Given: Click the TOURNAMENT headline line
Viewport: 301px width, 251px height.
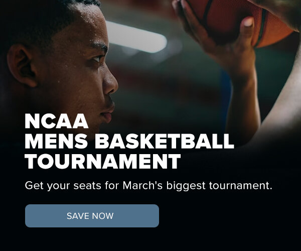Looking at the screenshot, I should (x=103, y=162).
